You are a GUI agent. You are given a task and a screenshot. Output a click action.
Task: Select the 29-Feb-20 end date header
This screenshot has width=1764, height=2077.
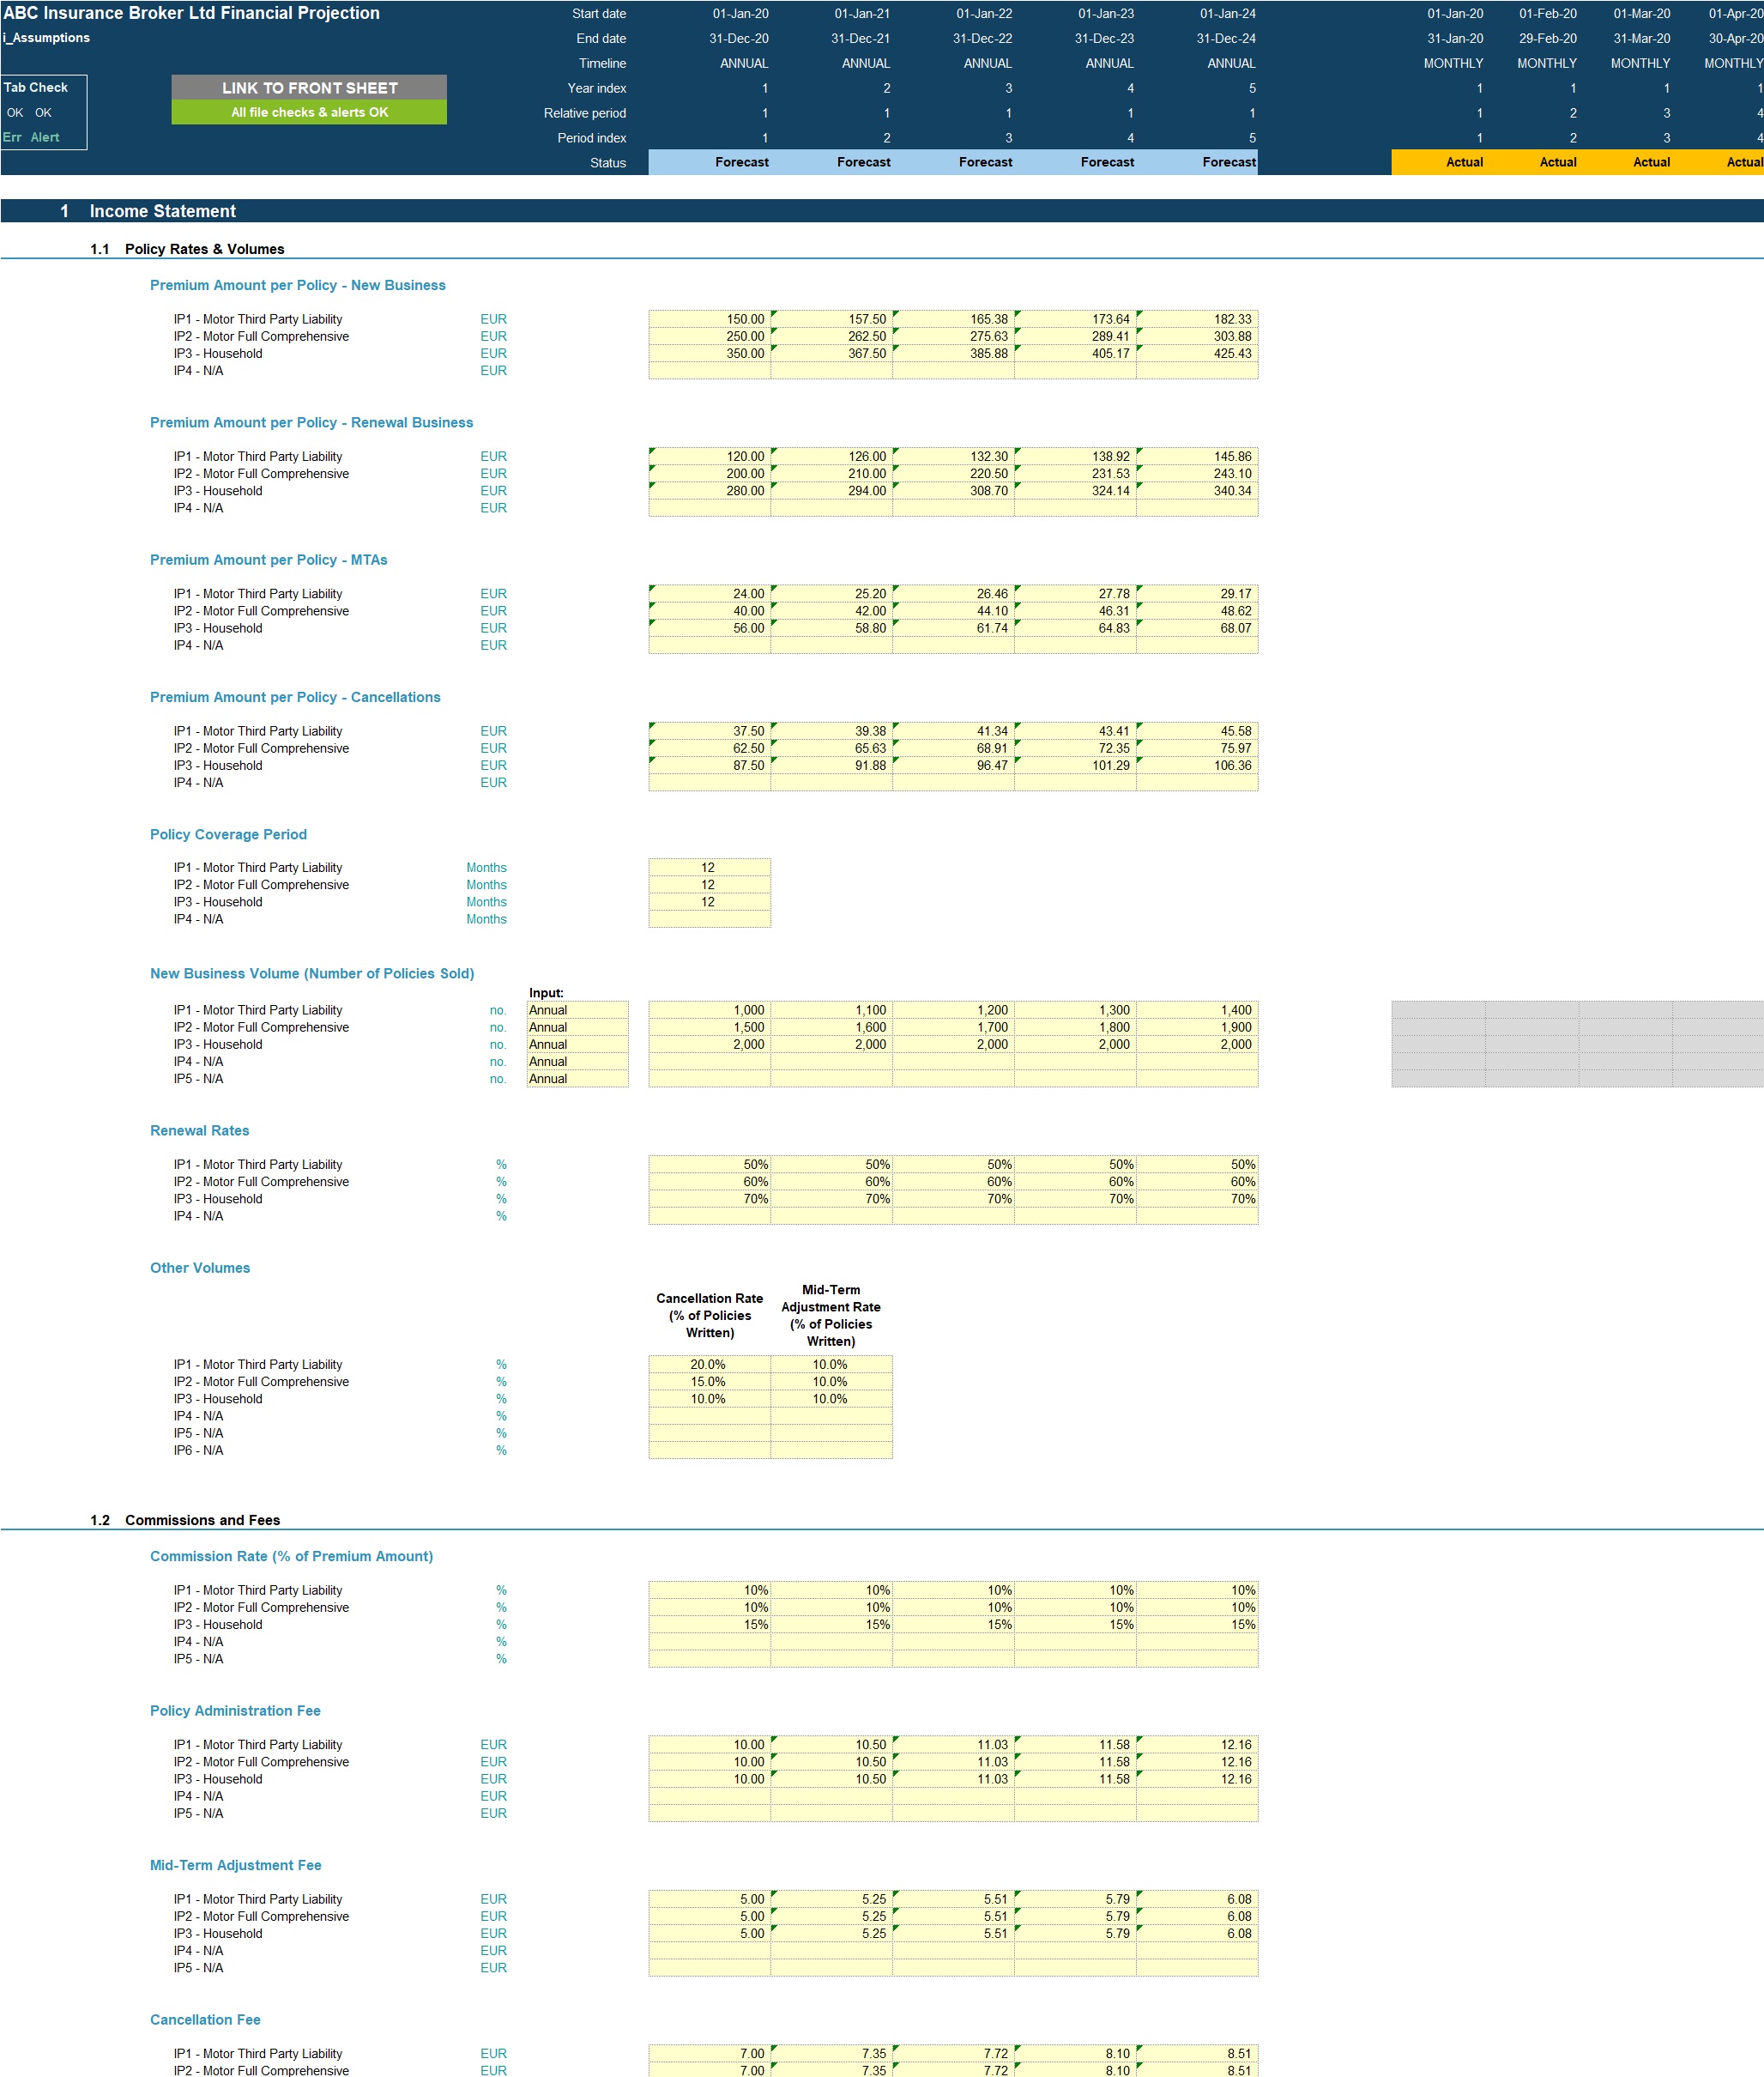(1547, 38)
